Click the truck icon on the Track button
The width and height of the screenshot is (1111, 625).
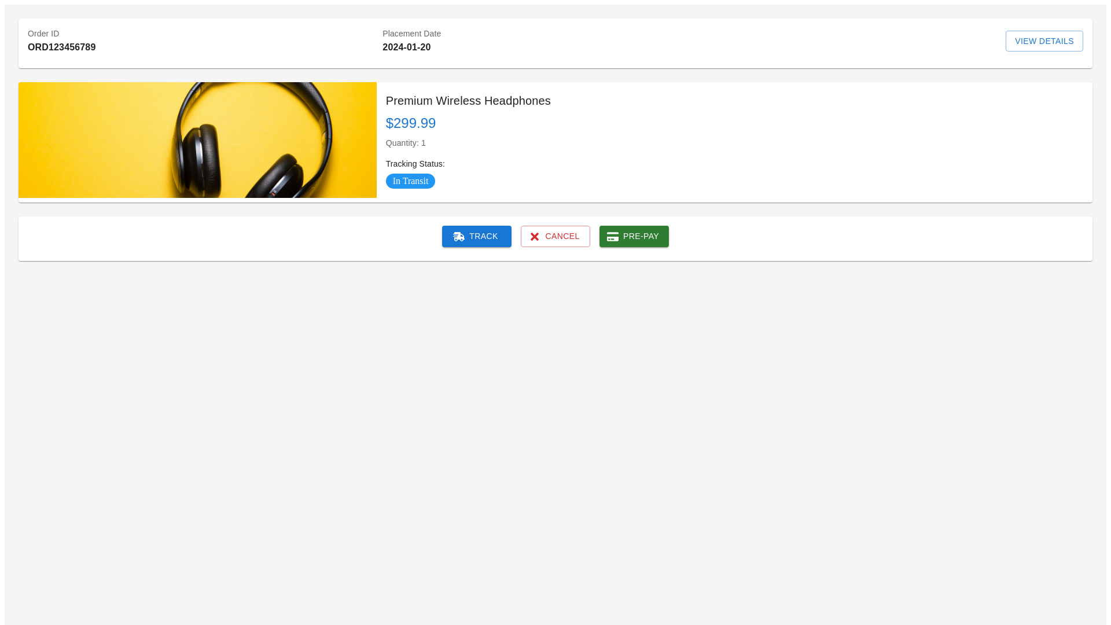pyautogui.click(x=459, y=236)
